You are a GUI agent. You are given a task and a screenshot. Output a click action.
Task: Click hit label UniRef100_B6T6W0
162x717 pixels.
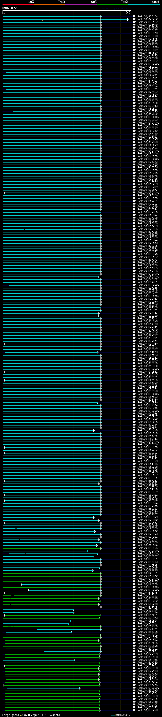pos(145,53)
